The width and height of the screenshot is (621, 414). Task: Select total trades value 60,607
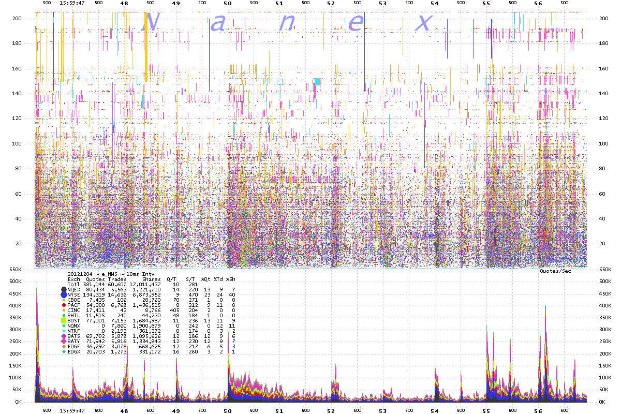point(116,284)
